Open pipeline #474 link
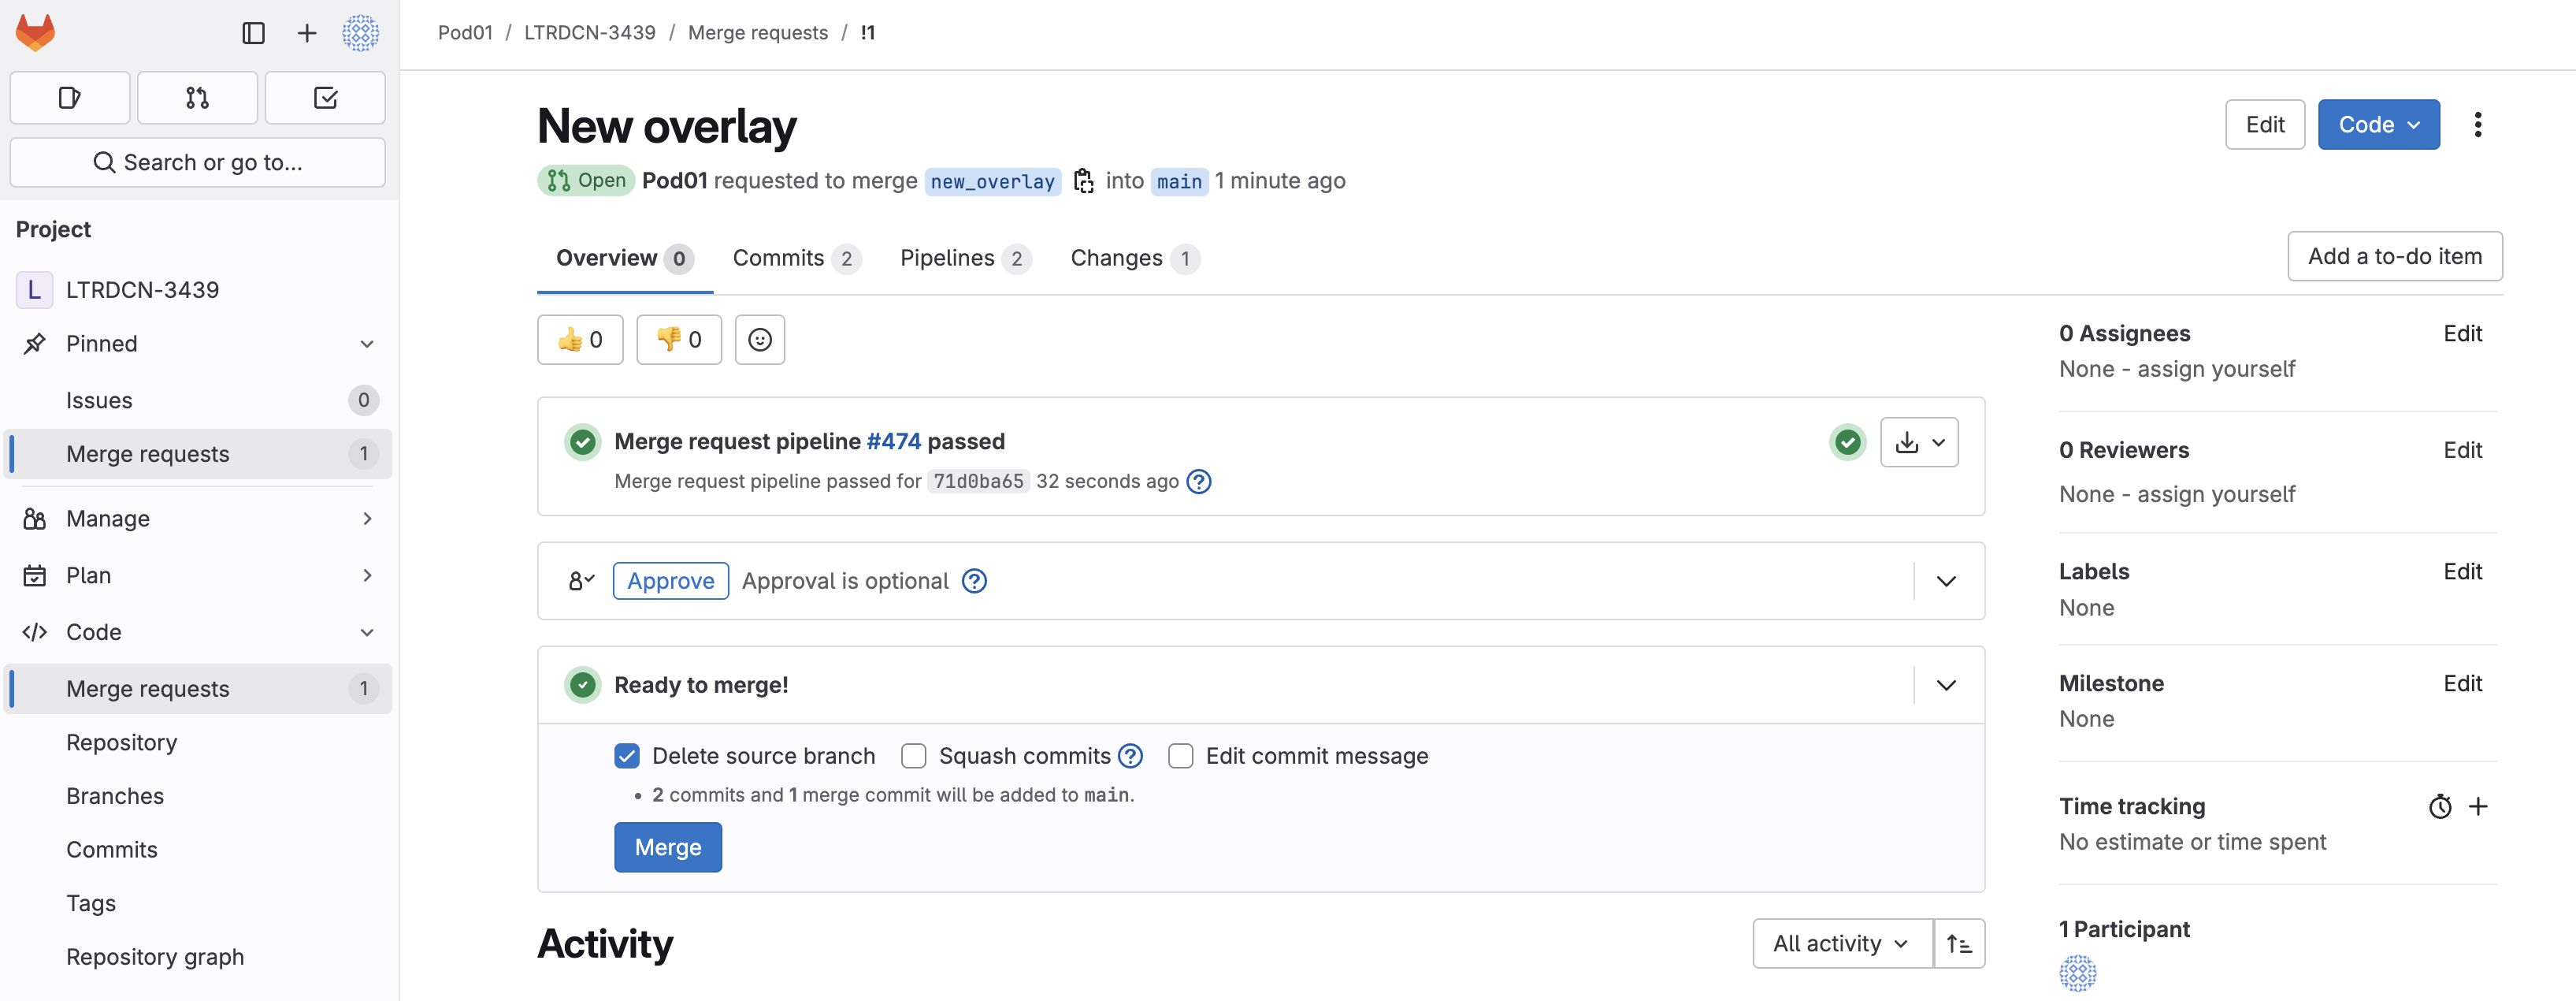Viewport: 2576px width, 1001px height. click(893, 441)
